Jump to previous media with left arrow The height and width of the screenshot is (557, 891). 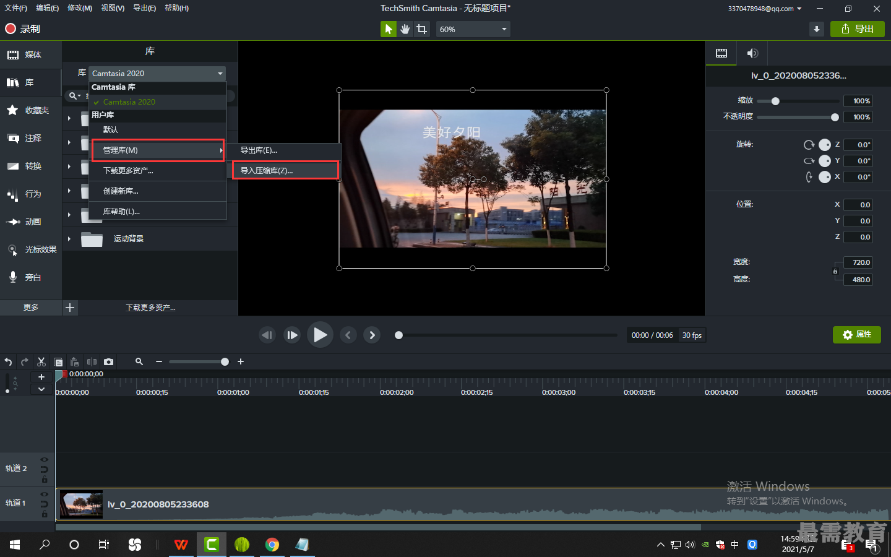pos(348,335)
